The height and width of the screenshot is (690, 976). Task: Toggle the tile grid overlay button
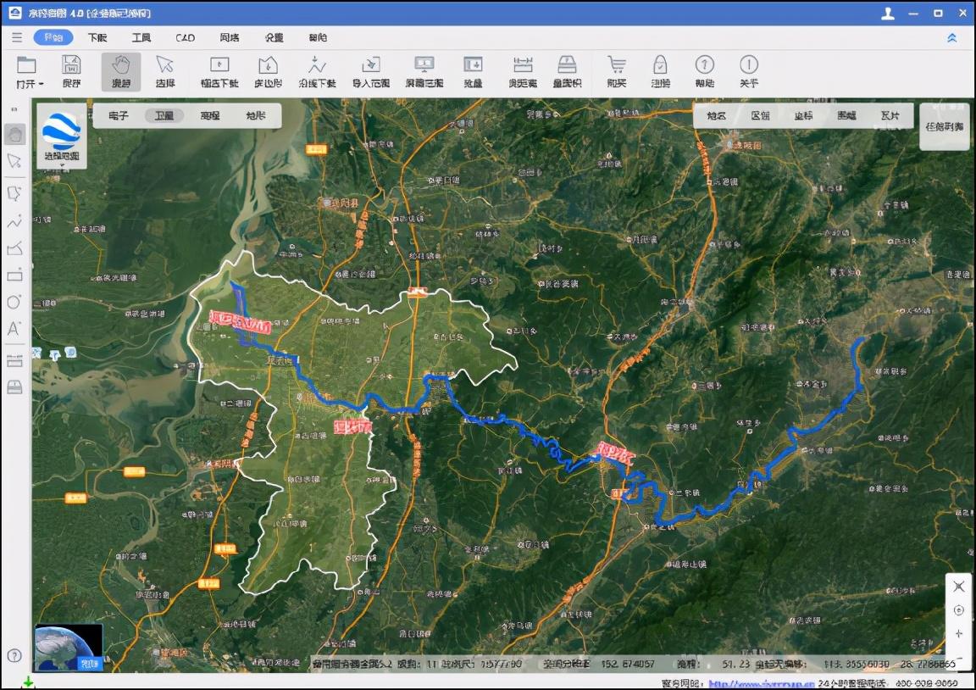point(890,115)
